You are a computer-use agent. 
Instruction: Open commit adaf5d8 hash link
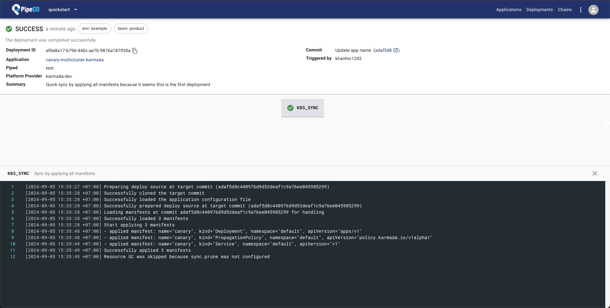point(383,50)
